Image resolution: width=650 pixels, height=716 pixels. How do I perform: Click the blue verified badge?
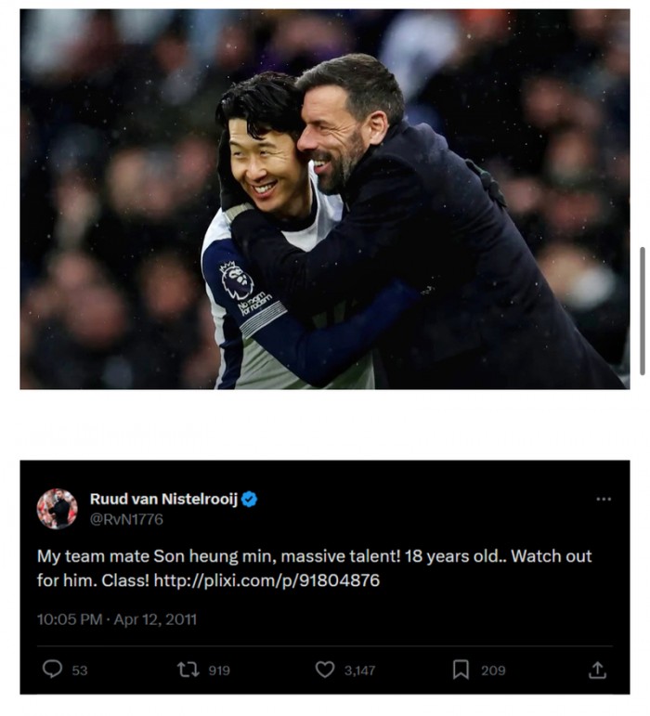250,500
